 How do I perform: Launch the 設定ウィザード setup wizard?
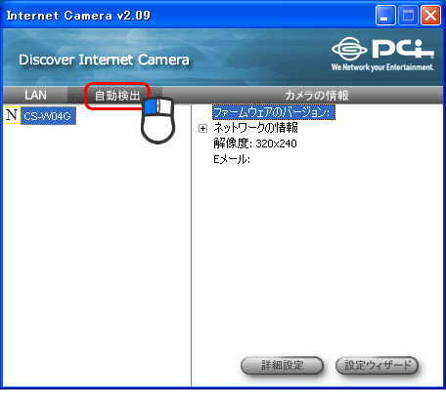[x=377, y=365]
